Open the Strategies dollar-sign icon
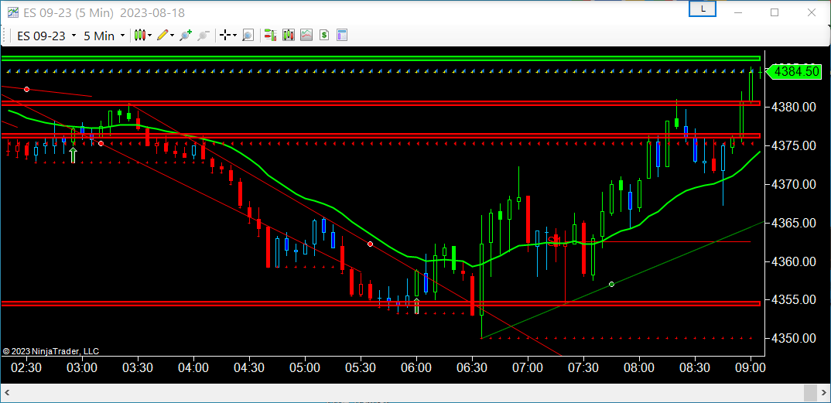Viewport: 831px width, 403px height. click(324, 36)
